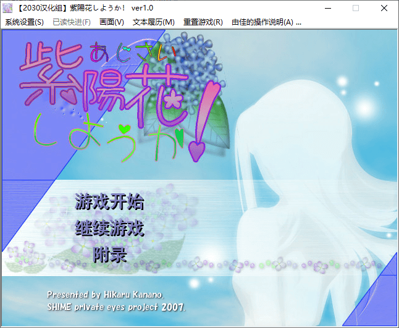
Task: Open the 附录 extras section
Action: tap(110, 254)
